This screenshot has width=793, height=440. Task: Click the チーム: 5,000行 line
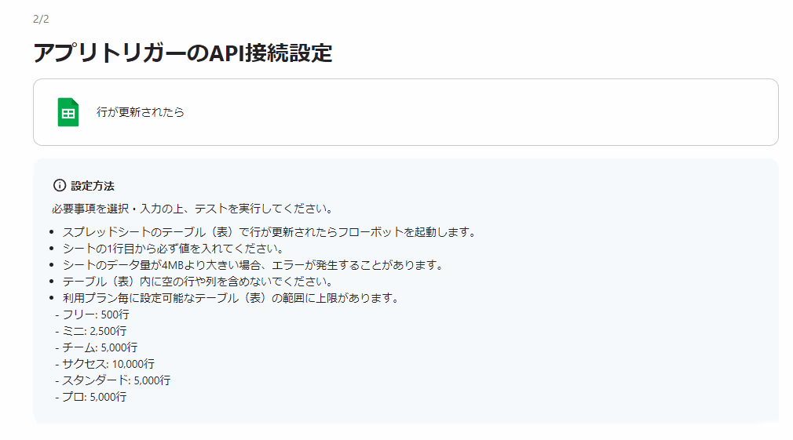point(96,347)
